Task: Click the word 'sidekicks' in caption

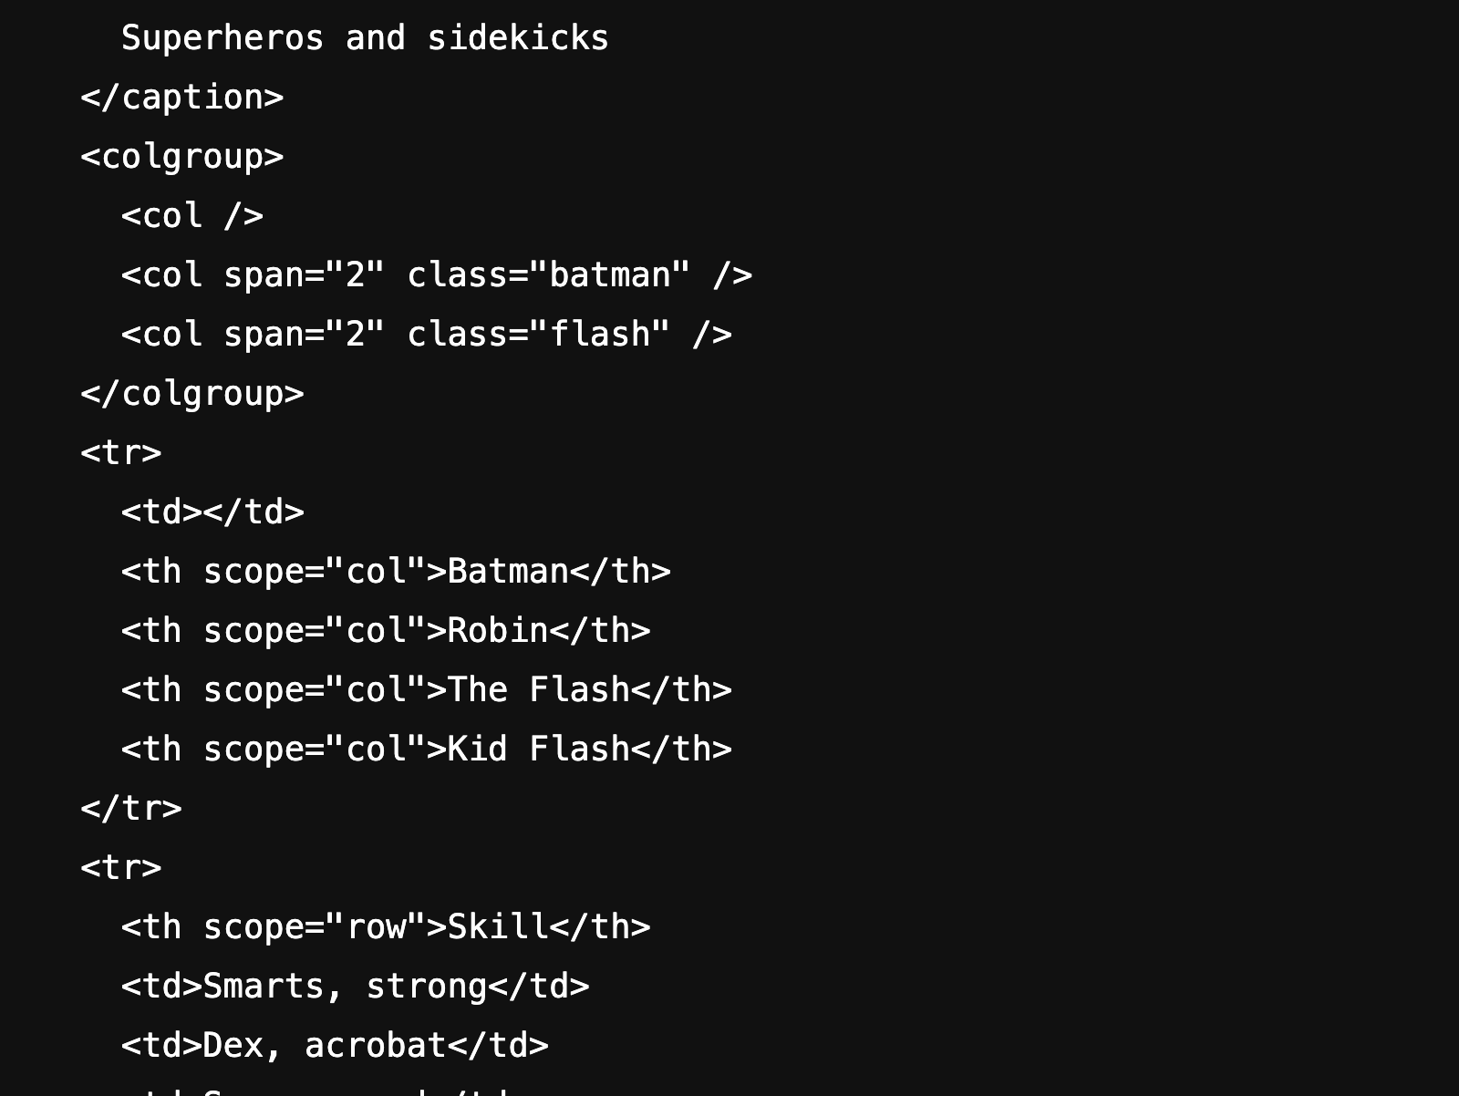Action: [518, 38]
